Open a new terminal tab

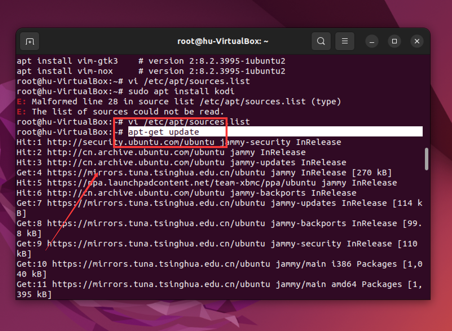tap(30, 41)
